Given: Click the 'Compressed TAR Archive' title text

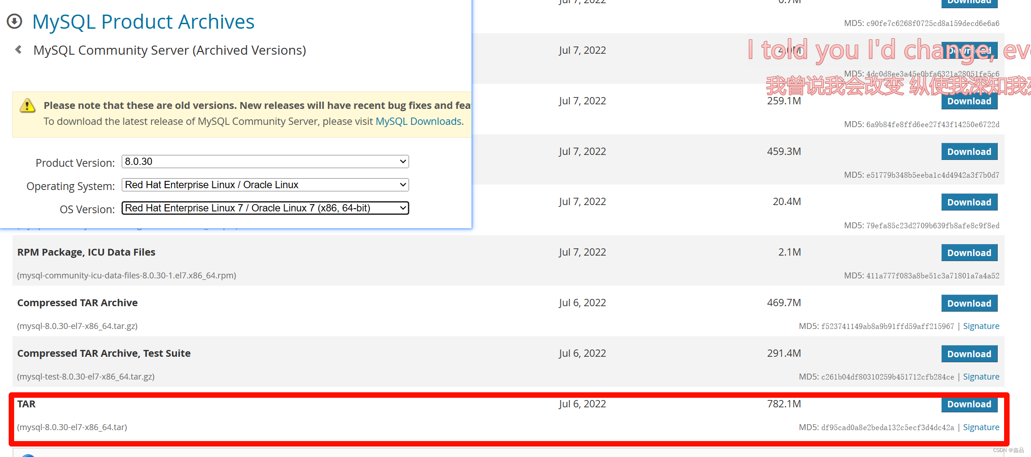Looking at the screenshot, I should [x=78, y=303].
